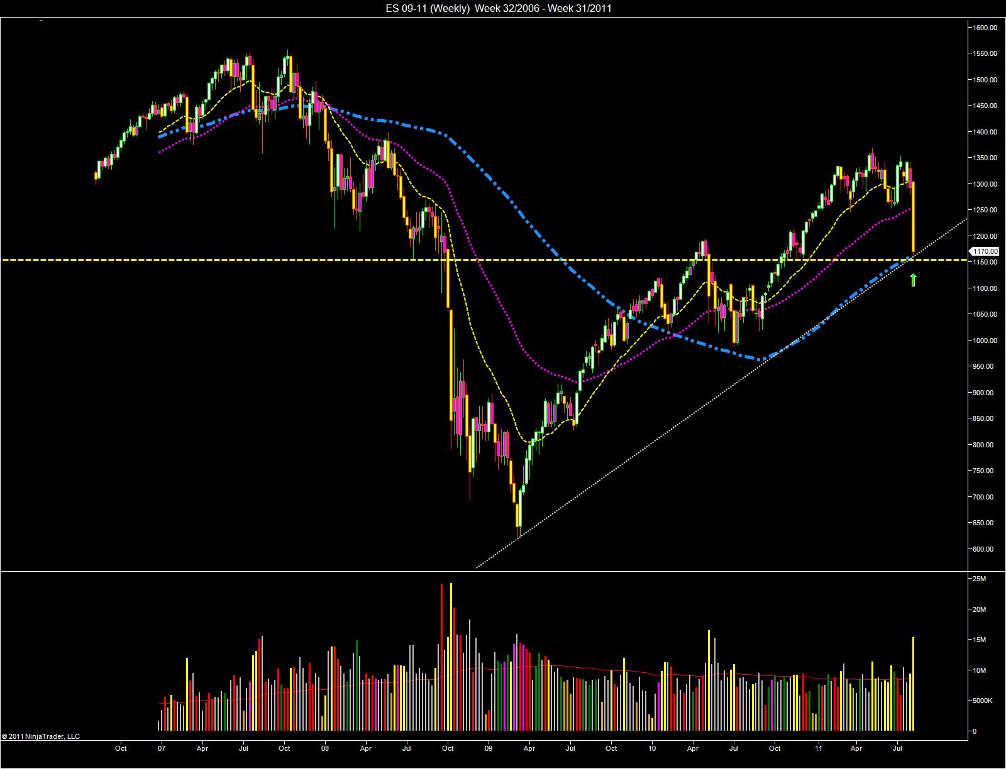
Task: Click the 1200.00 price axis label
Action: point(985,236)
